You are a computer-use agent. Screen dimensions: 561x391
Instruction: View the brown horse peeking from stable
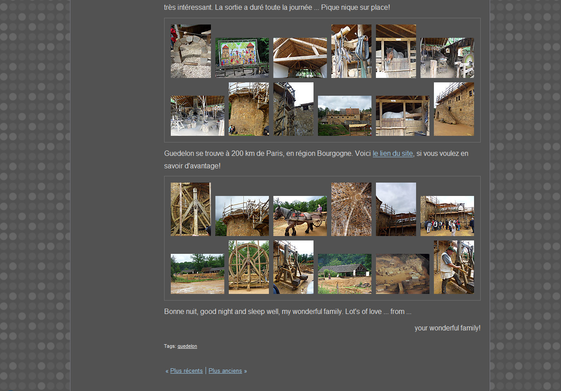[396, 51]
